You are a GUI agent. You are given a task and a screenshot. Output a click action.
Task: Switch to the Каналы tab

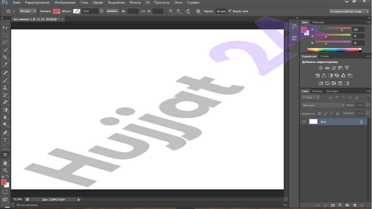coord(317,91)
